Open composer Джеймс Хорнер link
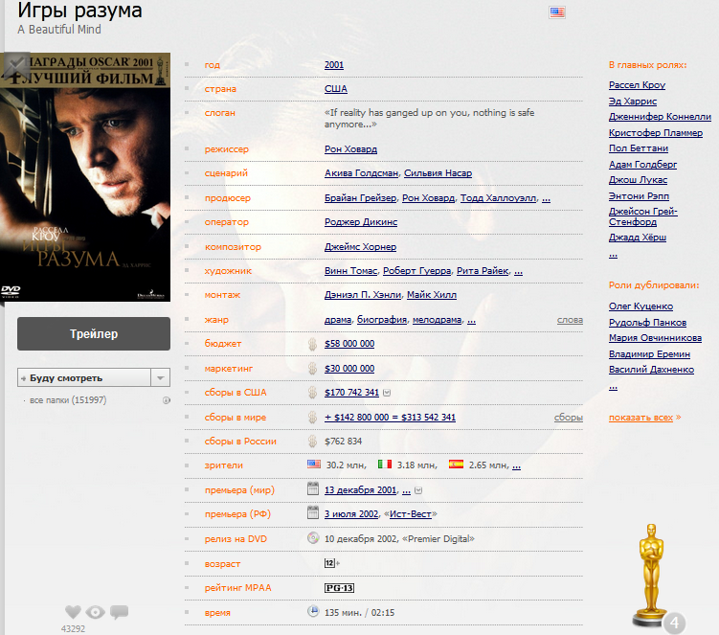Viewport: 719px width, 635px height. [x=360, y=246]
